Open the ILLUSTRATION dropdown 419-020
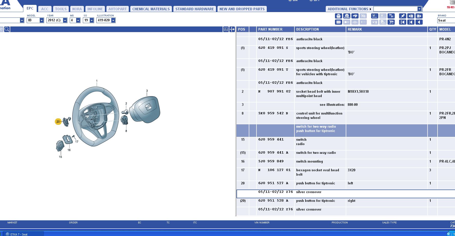The height and width of the screenshot is (236, 455). [x=113, y=20]
